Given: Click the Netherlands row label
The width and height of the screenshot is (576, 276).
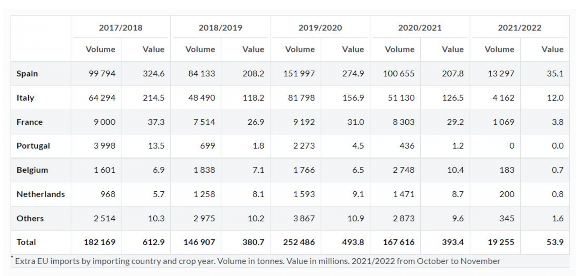Looking at the screenshot, I should [x=41, y=194].
